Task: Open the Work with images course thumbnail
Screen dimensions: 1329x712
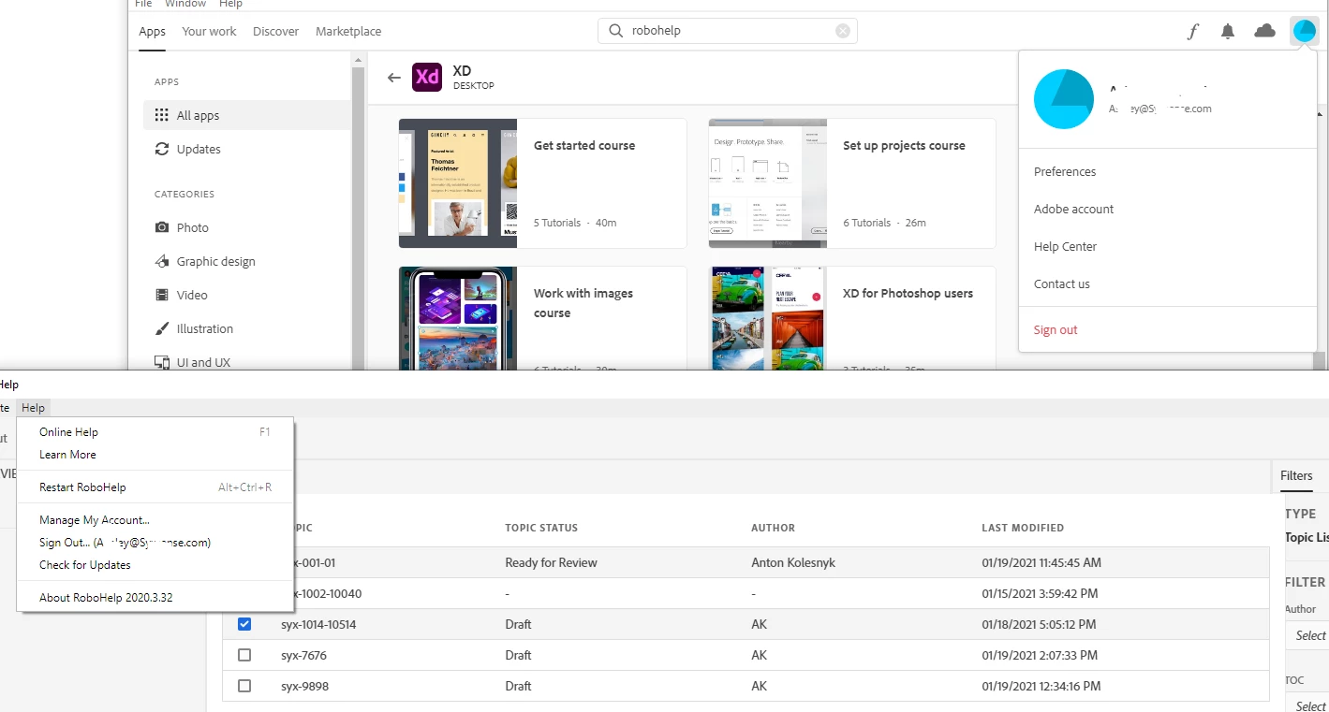Action: click(458, 318)
